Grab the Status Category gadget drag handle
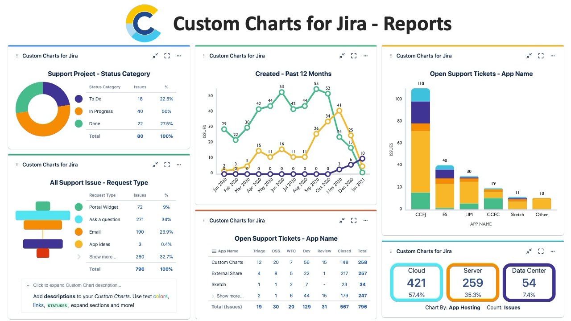 point(17,56)
